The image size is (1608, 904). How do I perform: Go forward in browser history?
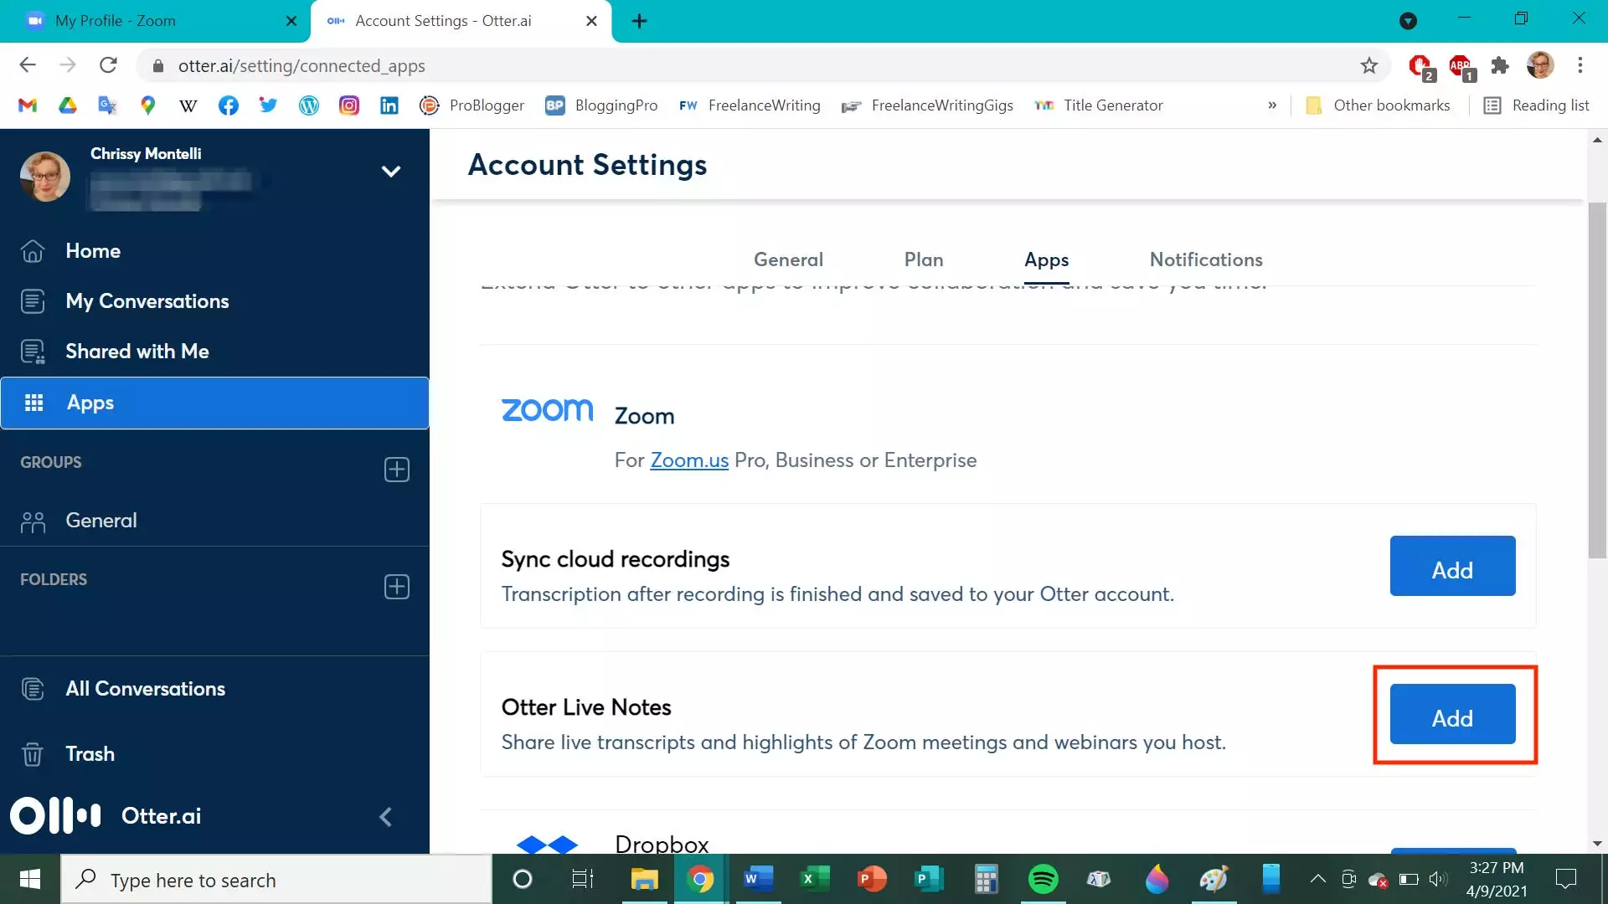coord(68,65)
